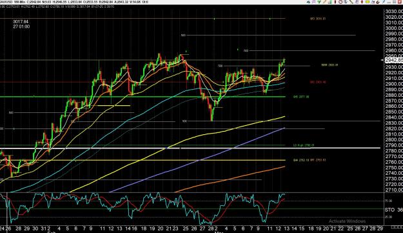Viewport: 403px width, 233px height.
Task: Select the red down-arrow tool in the toolbar
Action: (x=362, y=2)
